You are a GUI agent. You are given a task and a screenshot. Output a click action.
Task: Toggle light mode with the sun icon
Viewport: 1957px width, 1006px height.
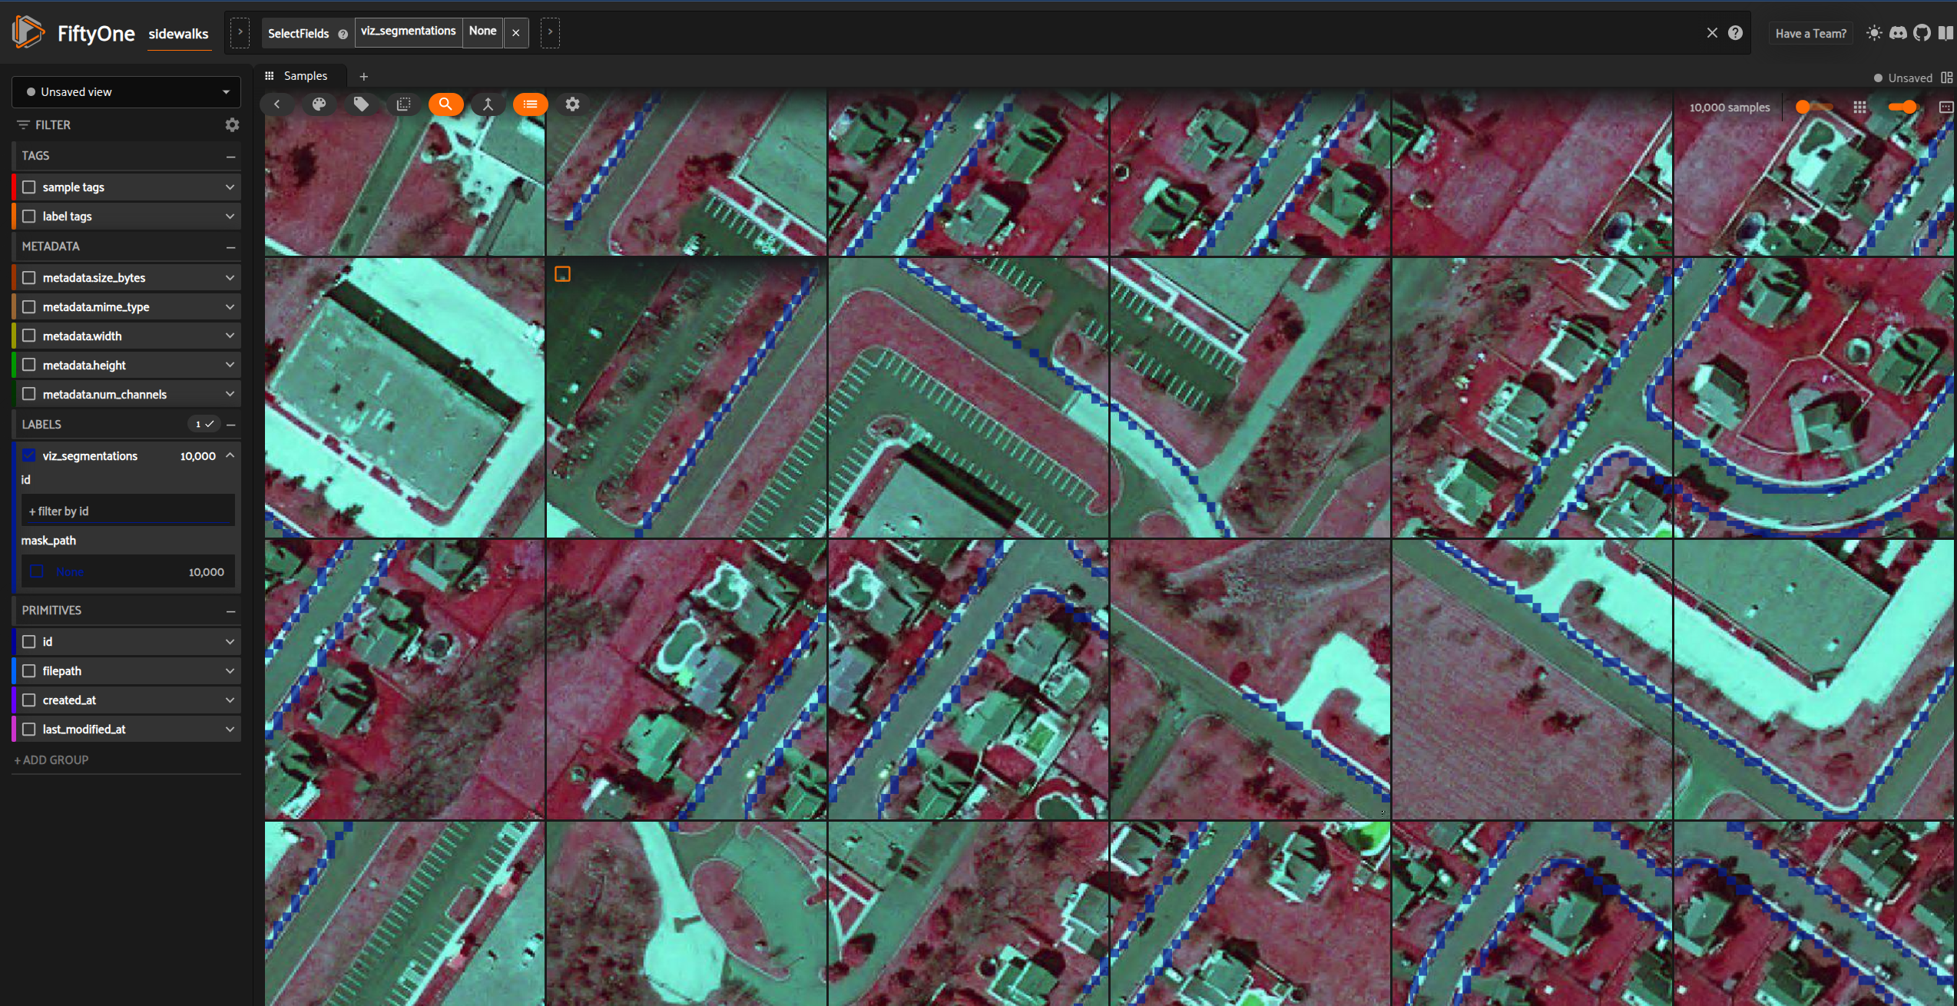point(1873,32)
